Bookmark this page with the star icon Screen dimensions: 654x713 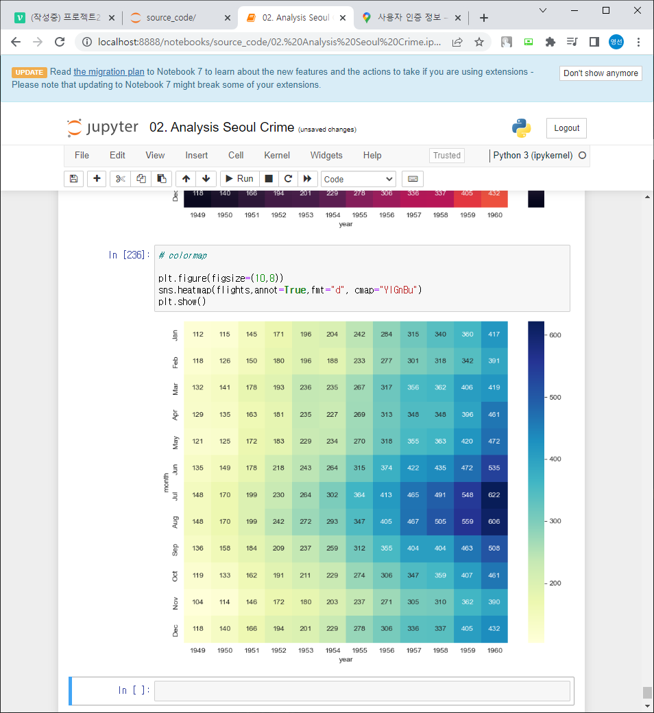click(479, 43)
